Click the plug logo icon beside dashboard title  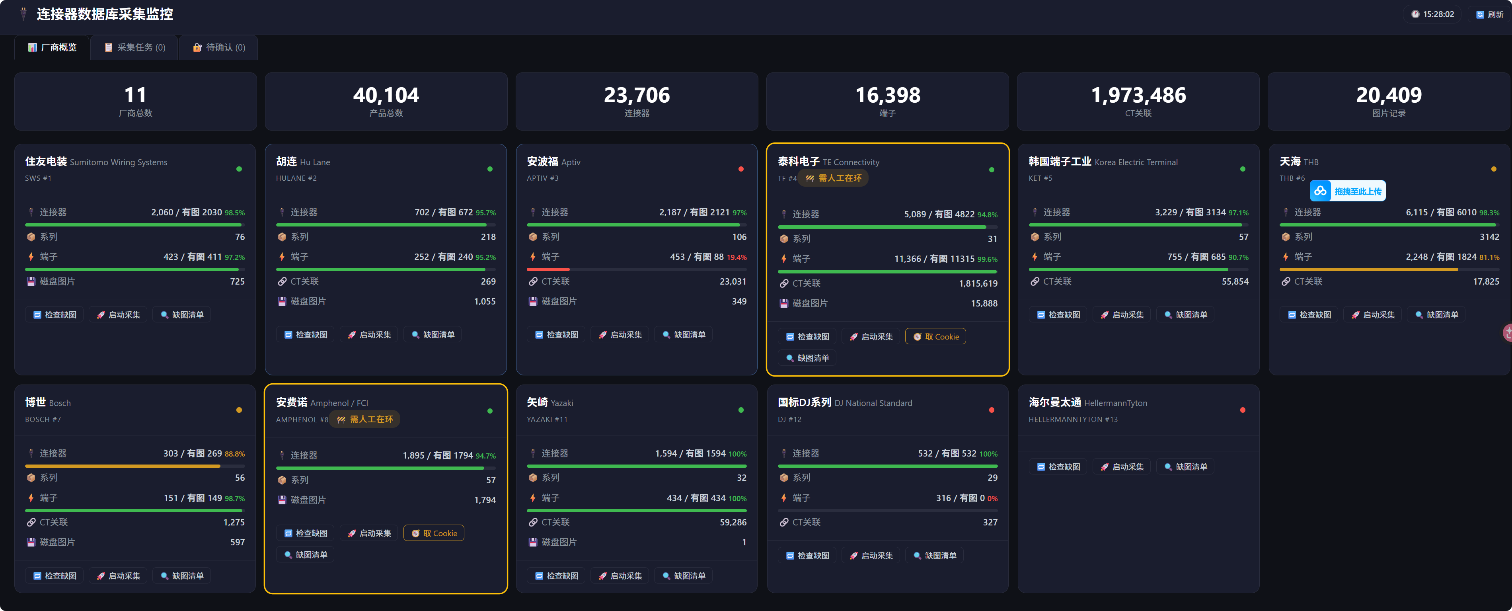[x=23, y=14]
